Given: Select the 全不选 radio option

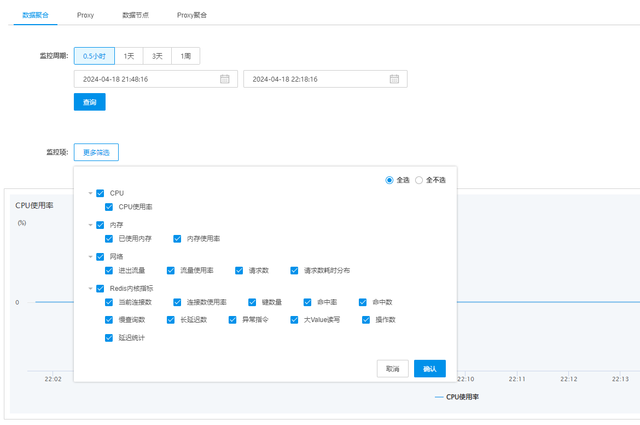Looking at the screenshot, I should point(419,180).
